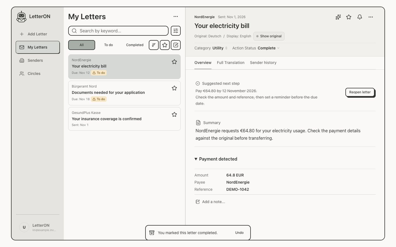
Task: Open the My Letters more options menu
Action: [x=176, y=16]
